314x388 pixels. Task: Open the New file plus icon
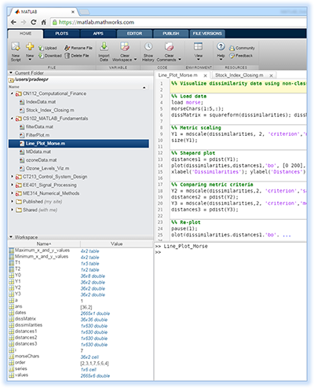30,46
